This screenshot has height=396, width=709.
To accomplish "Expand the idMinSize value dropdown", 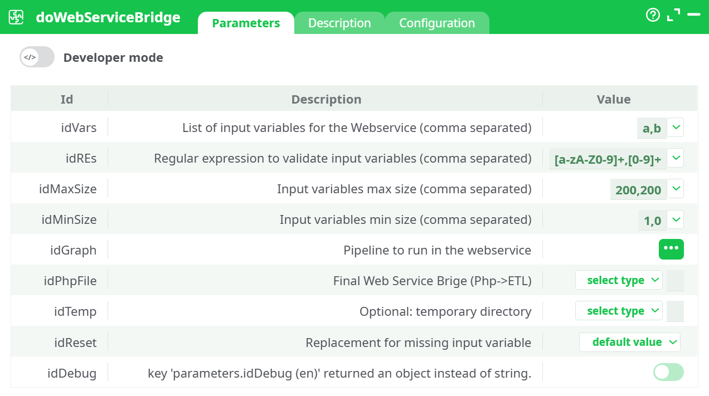I will tap(675, 219).
